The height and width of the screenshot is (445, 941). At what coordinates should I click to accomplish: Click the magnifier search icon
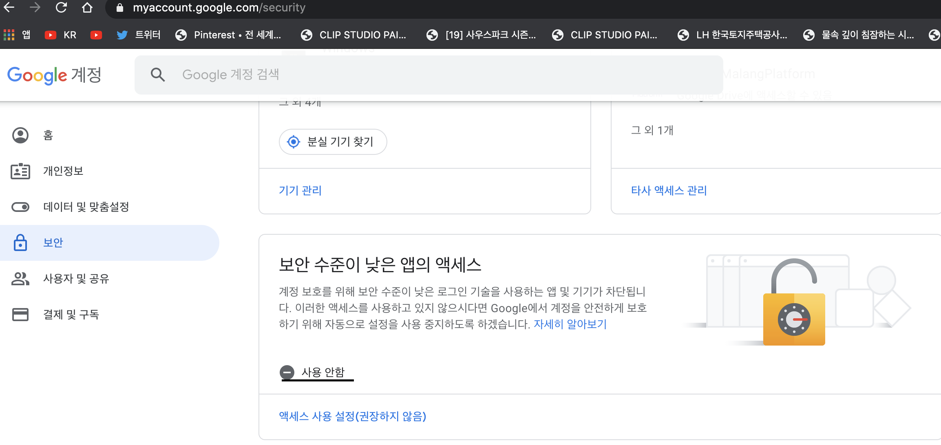coord(158,75)
